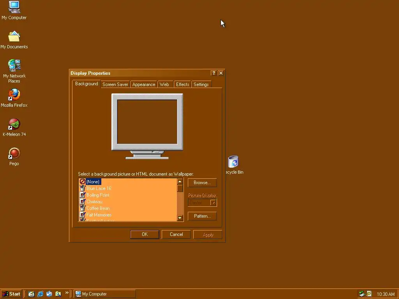Select the K-Meleon 74 shortcut
The width and height of the screenshot is (399, 299).
pyautogui.click(x=14, y=127)
